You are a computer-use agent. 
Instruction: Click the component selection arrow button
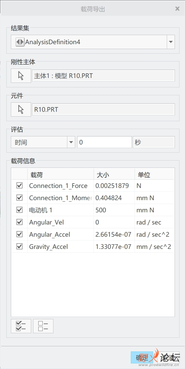pyautogui.click(x=21, y=109)
